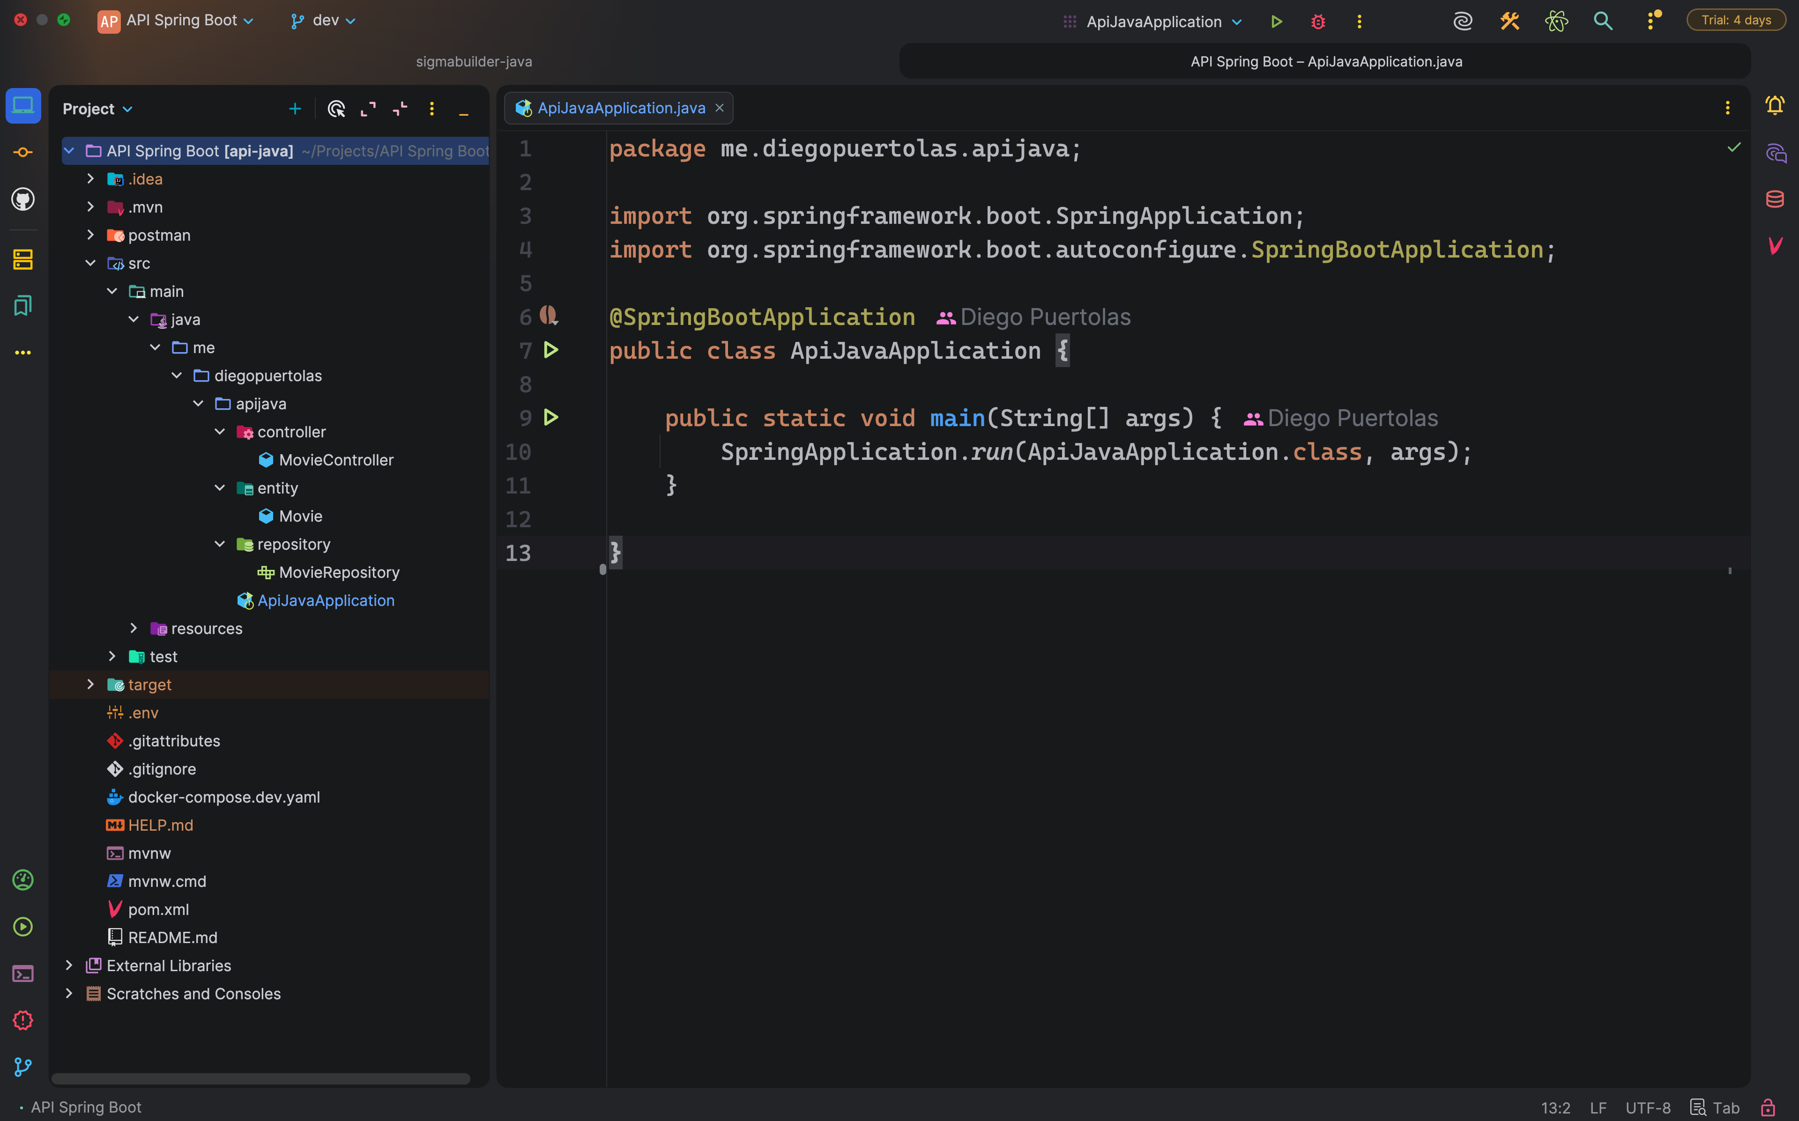The width and height of the screenshot is (1799, 1121).
Task: Open the build tools hammer-wrench icon
Action: (1510, 22)
